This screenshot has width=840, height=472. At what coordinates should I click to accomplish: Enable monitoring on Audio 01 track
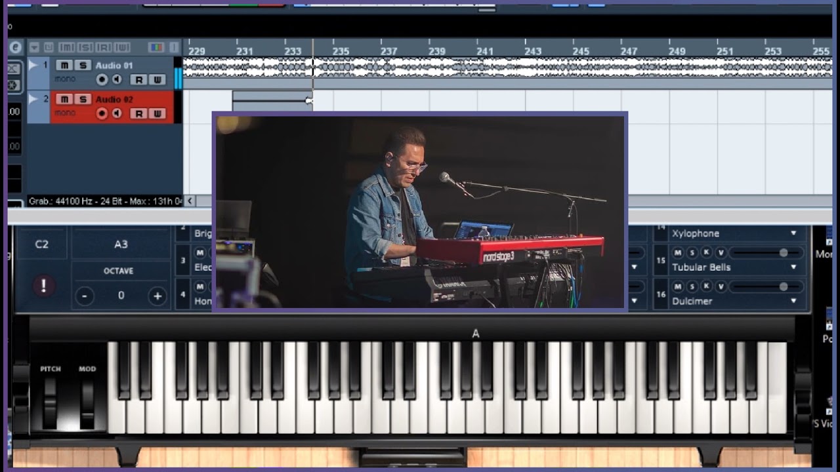click(x=117, y=79)
